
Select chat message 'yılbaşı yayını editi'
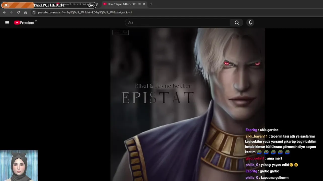click(275, 165)
